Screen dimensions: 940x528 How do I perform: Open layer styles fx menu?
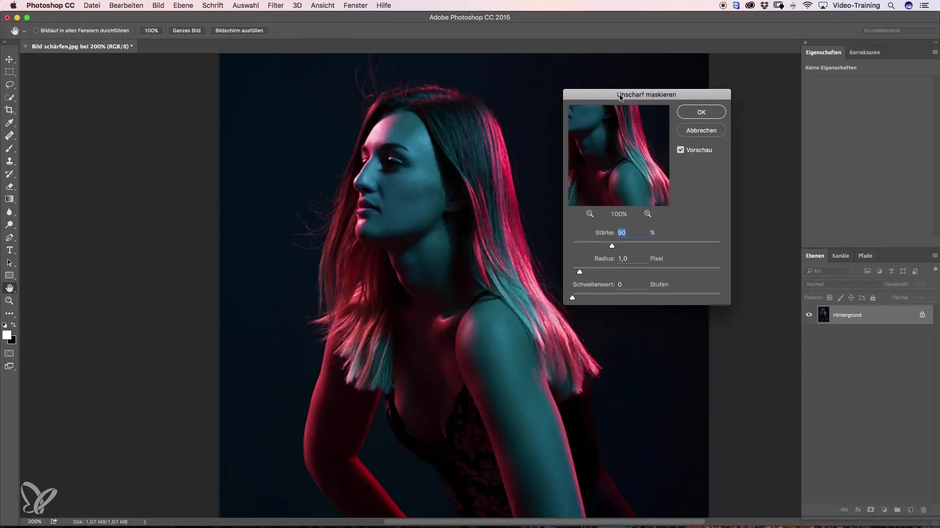coord(858,510)
